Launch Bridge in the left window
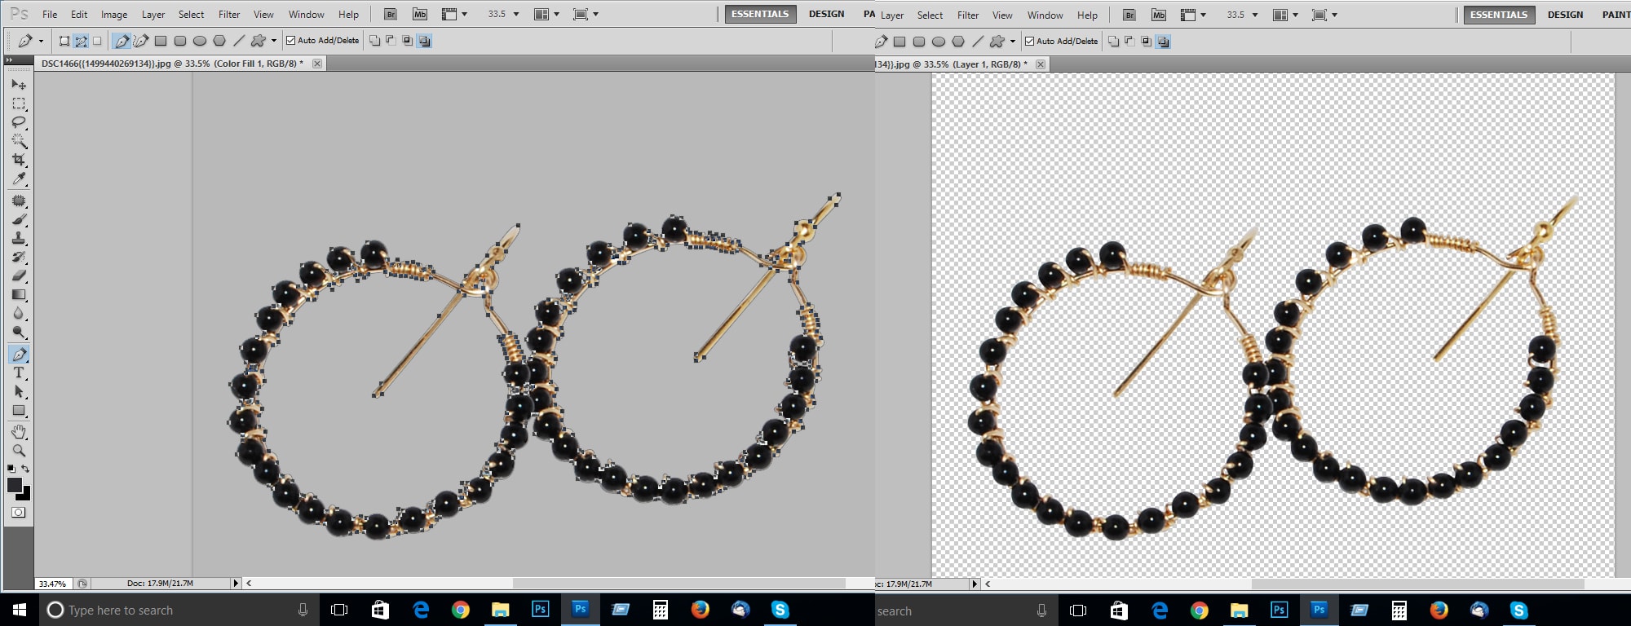 click(391, 14)
